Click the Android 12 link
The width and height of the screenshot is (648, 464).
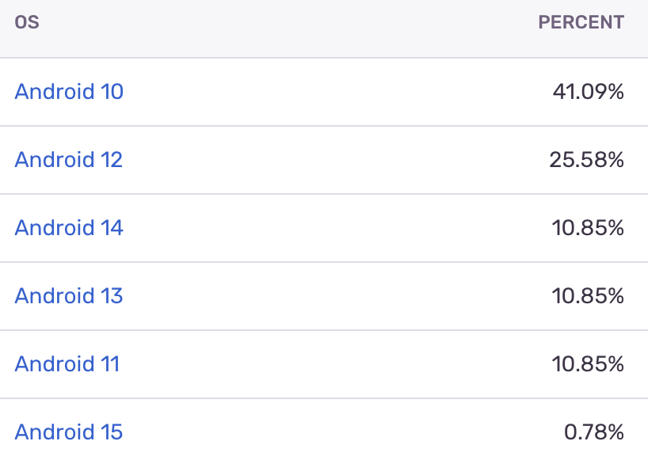[x=69, y=159]
